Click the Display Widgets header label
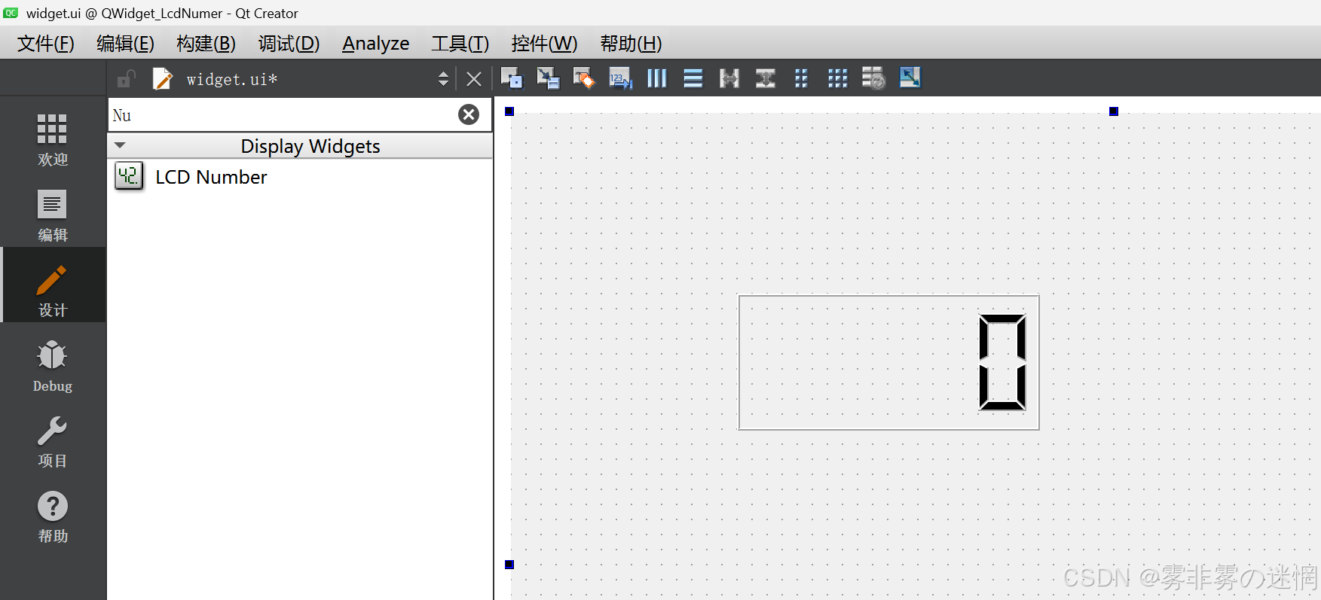The image size is (1321, 600). (310, 146)
